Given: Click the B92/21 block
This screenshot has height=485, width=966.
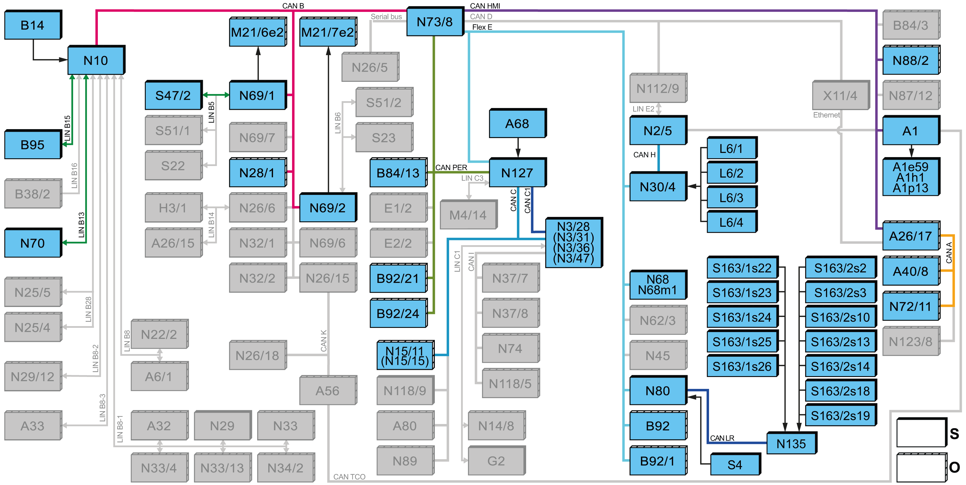Looking at the screenshot, I should tap(398, 278).
